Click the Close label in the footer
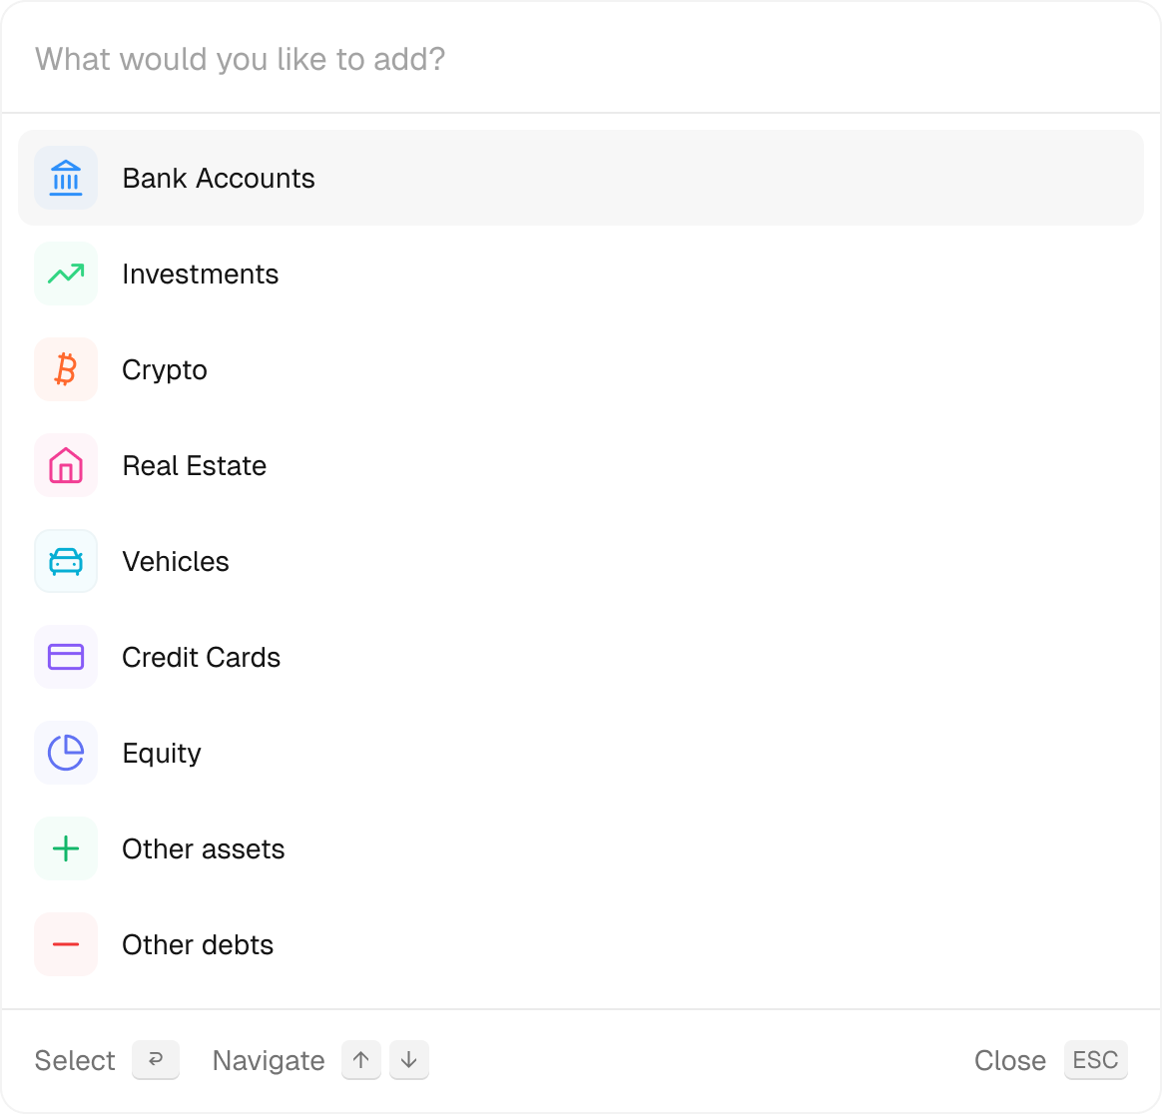Image resolution: width=1162 pixels, height=1114 pixels. click(1009, 1060)
